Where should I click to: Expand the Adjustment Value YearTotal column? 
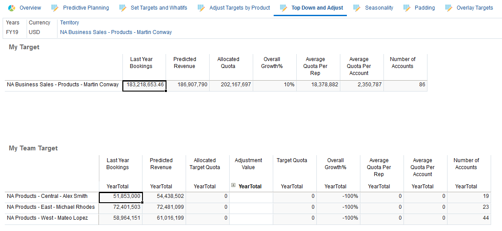[234, 185]
